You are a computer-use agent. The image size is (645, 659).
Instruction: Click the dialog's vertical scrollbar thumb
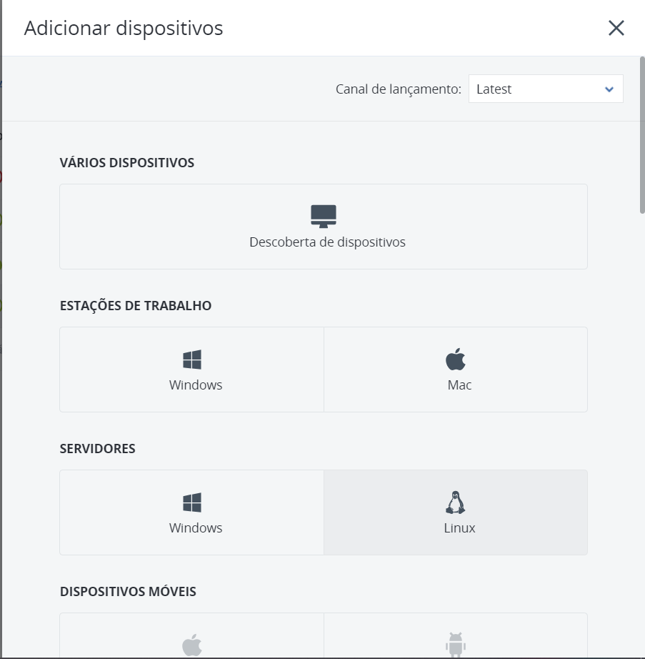tap(642, 134)
